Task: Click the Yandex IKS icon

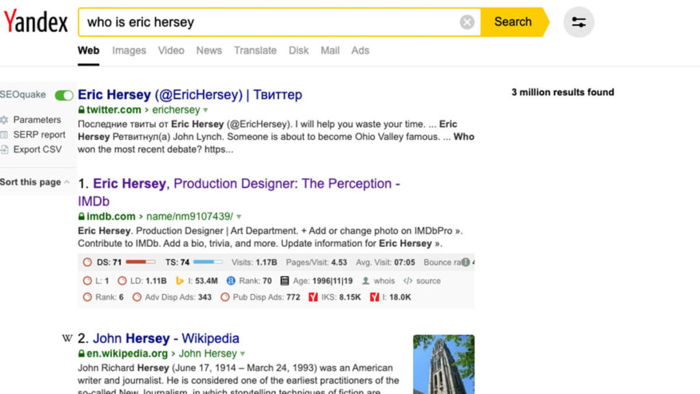Action: [313, 298]
